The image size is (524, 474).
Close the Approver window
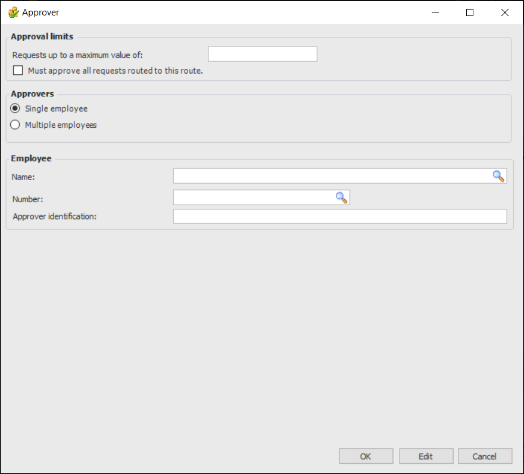point(504,12)
